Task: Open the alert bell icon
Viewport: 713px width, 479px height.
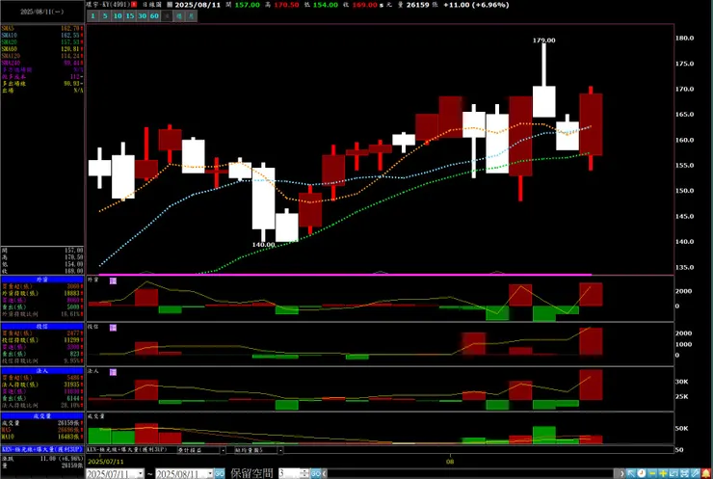Action: tap(706, 473)
